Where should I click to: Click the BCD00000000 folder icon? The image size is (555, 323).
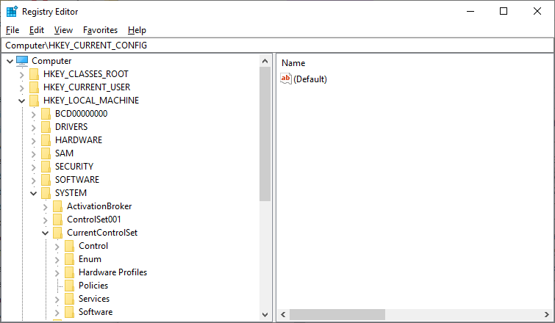(x=46, y=114)
